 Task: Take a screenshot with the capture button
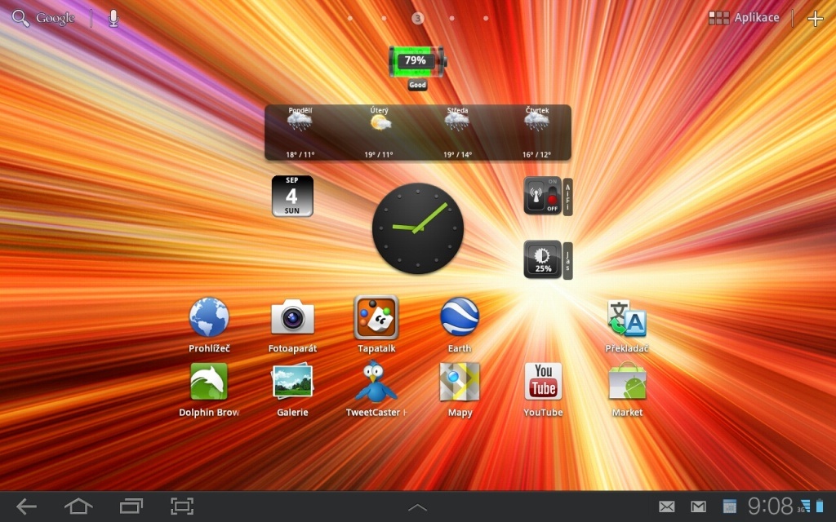182,506
